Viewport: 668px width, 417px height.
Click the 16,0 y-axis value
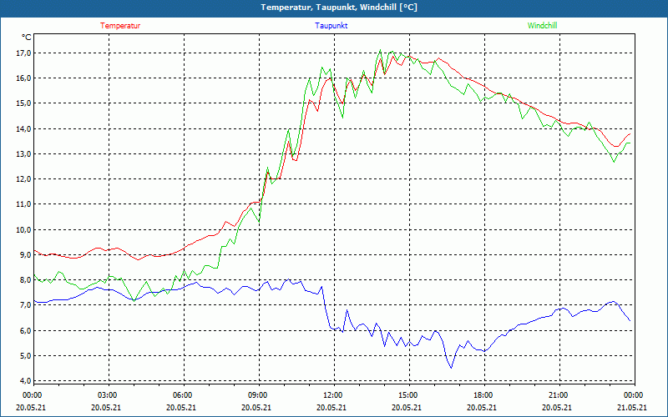coord(23,78)
